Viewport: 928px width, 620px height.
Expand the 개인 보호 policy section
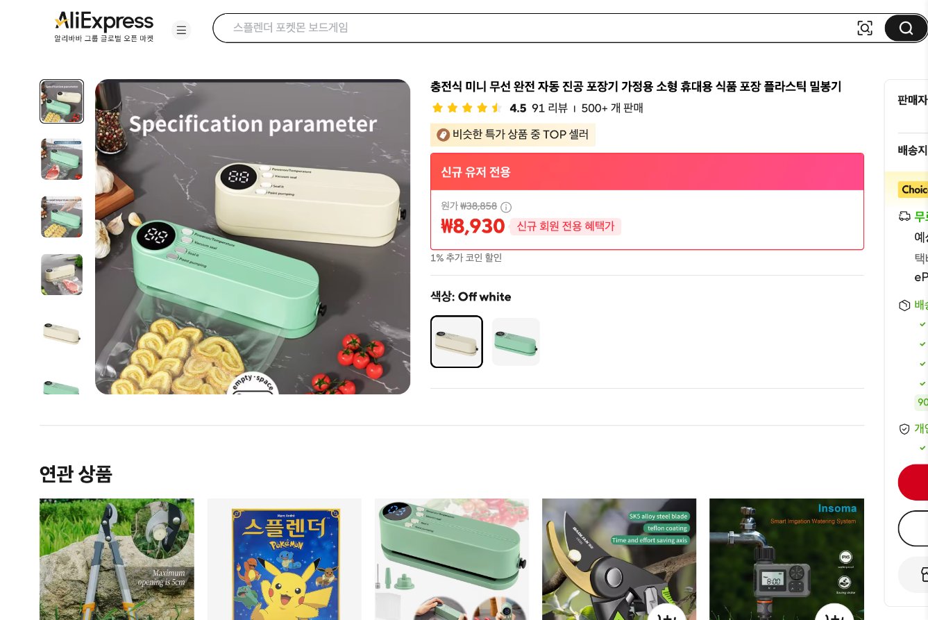[x=915, y=428]
